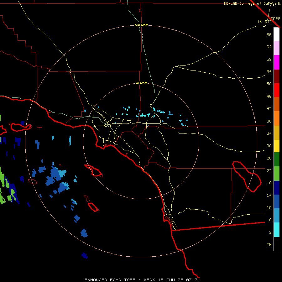The height and width of the screenshot is (282, 282).
Task: Click the legend value 46
Action: pos(269,97)
